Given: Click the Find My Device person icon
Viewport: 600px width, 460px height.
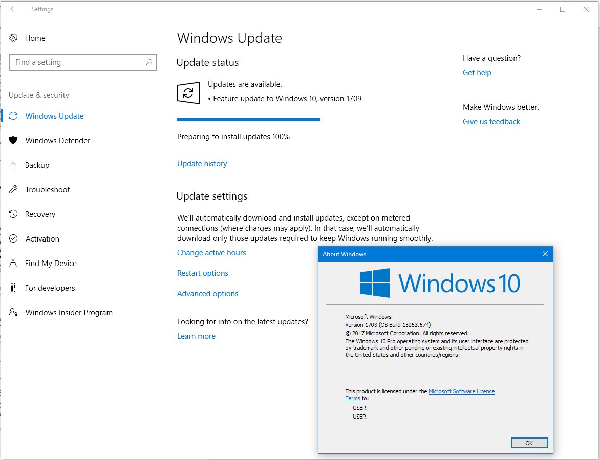Looking at the screenshot, I should [x=14, y=263].
